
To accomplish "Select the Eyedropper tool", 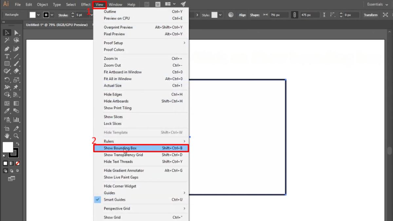I will click(x=7, y=111).
